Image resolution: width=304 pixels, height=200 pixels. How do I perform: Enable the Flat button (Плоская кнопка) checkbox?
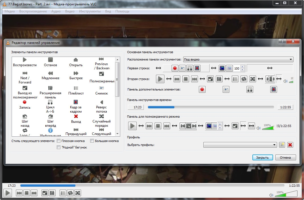59,141
